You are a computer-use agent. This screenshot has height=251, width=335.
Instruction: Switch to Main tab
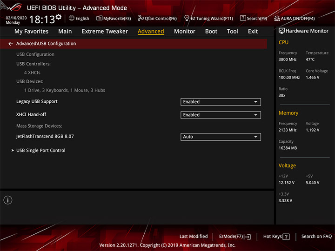[65, 32]
